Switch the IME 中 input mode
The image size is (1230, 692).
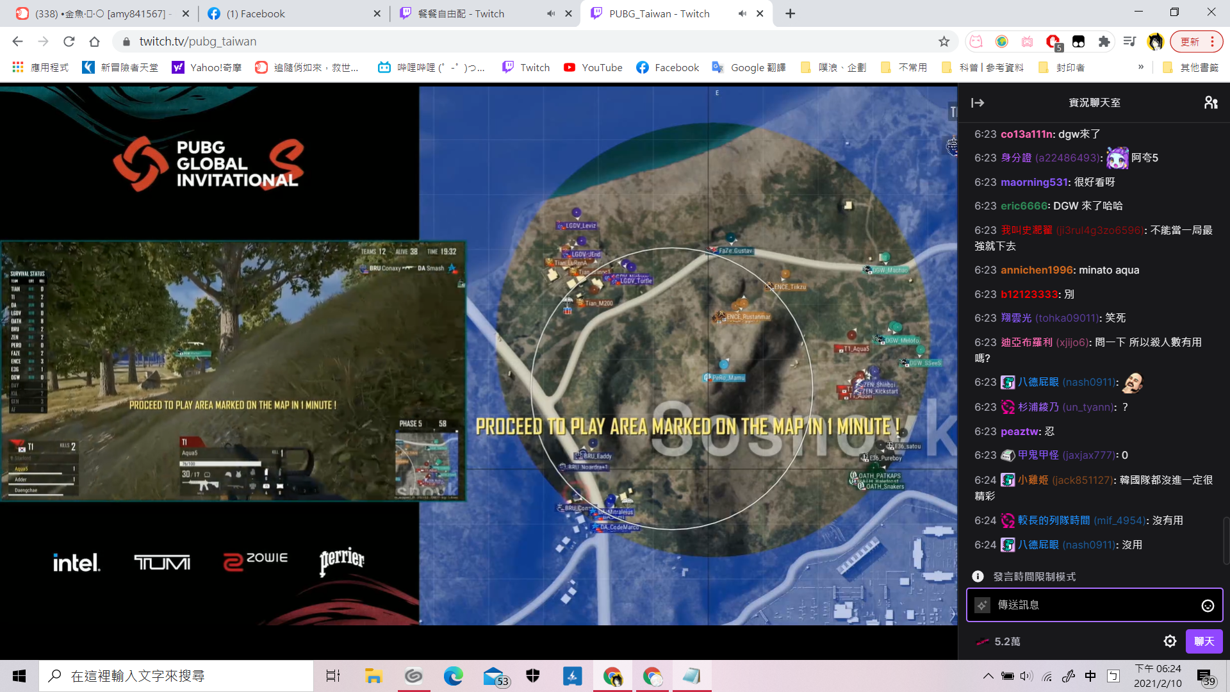coord(1090,676)
